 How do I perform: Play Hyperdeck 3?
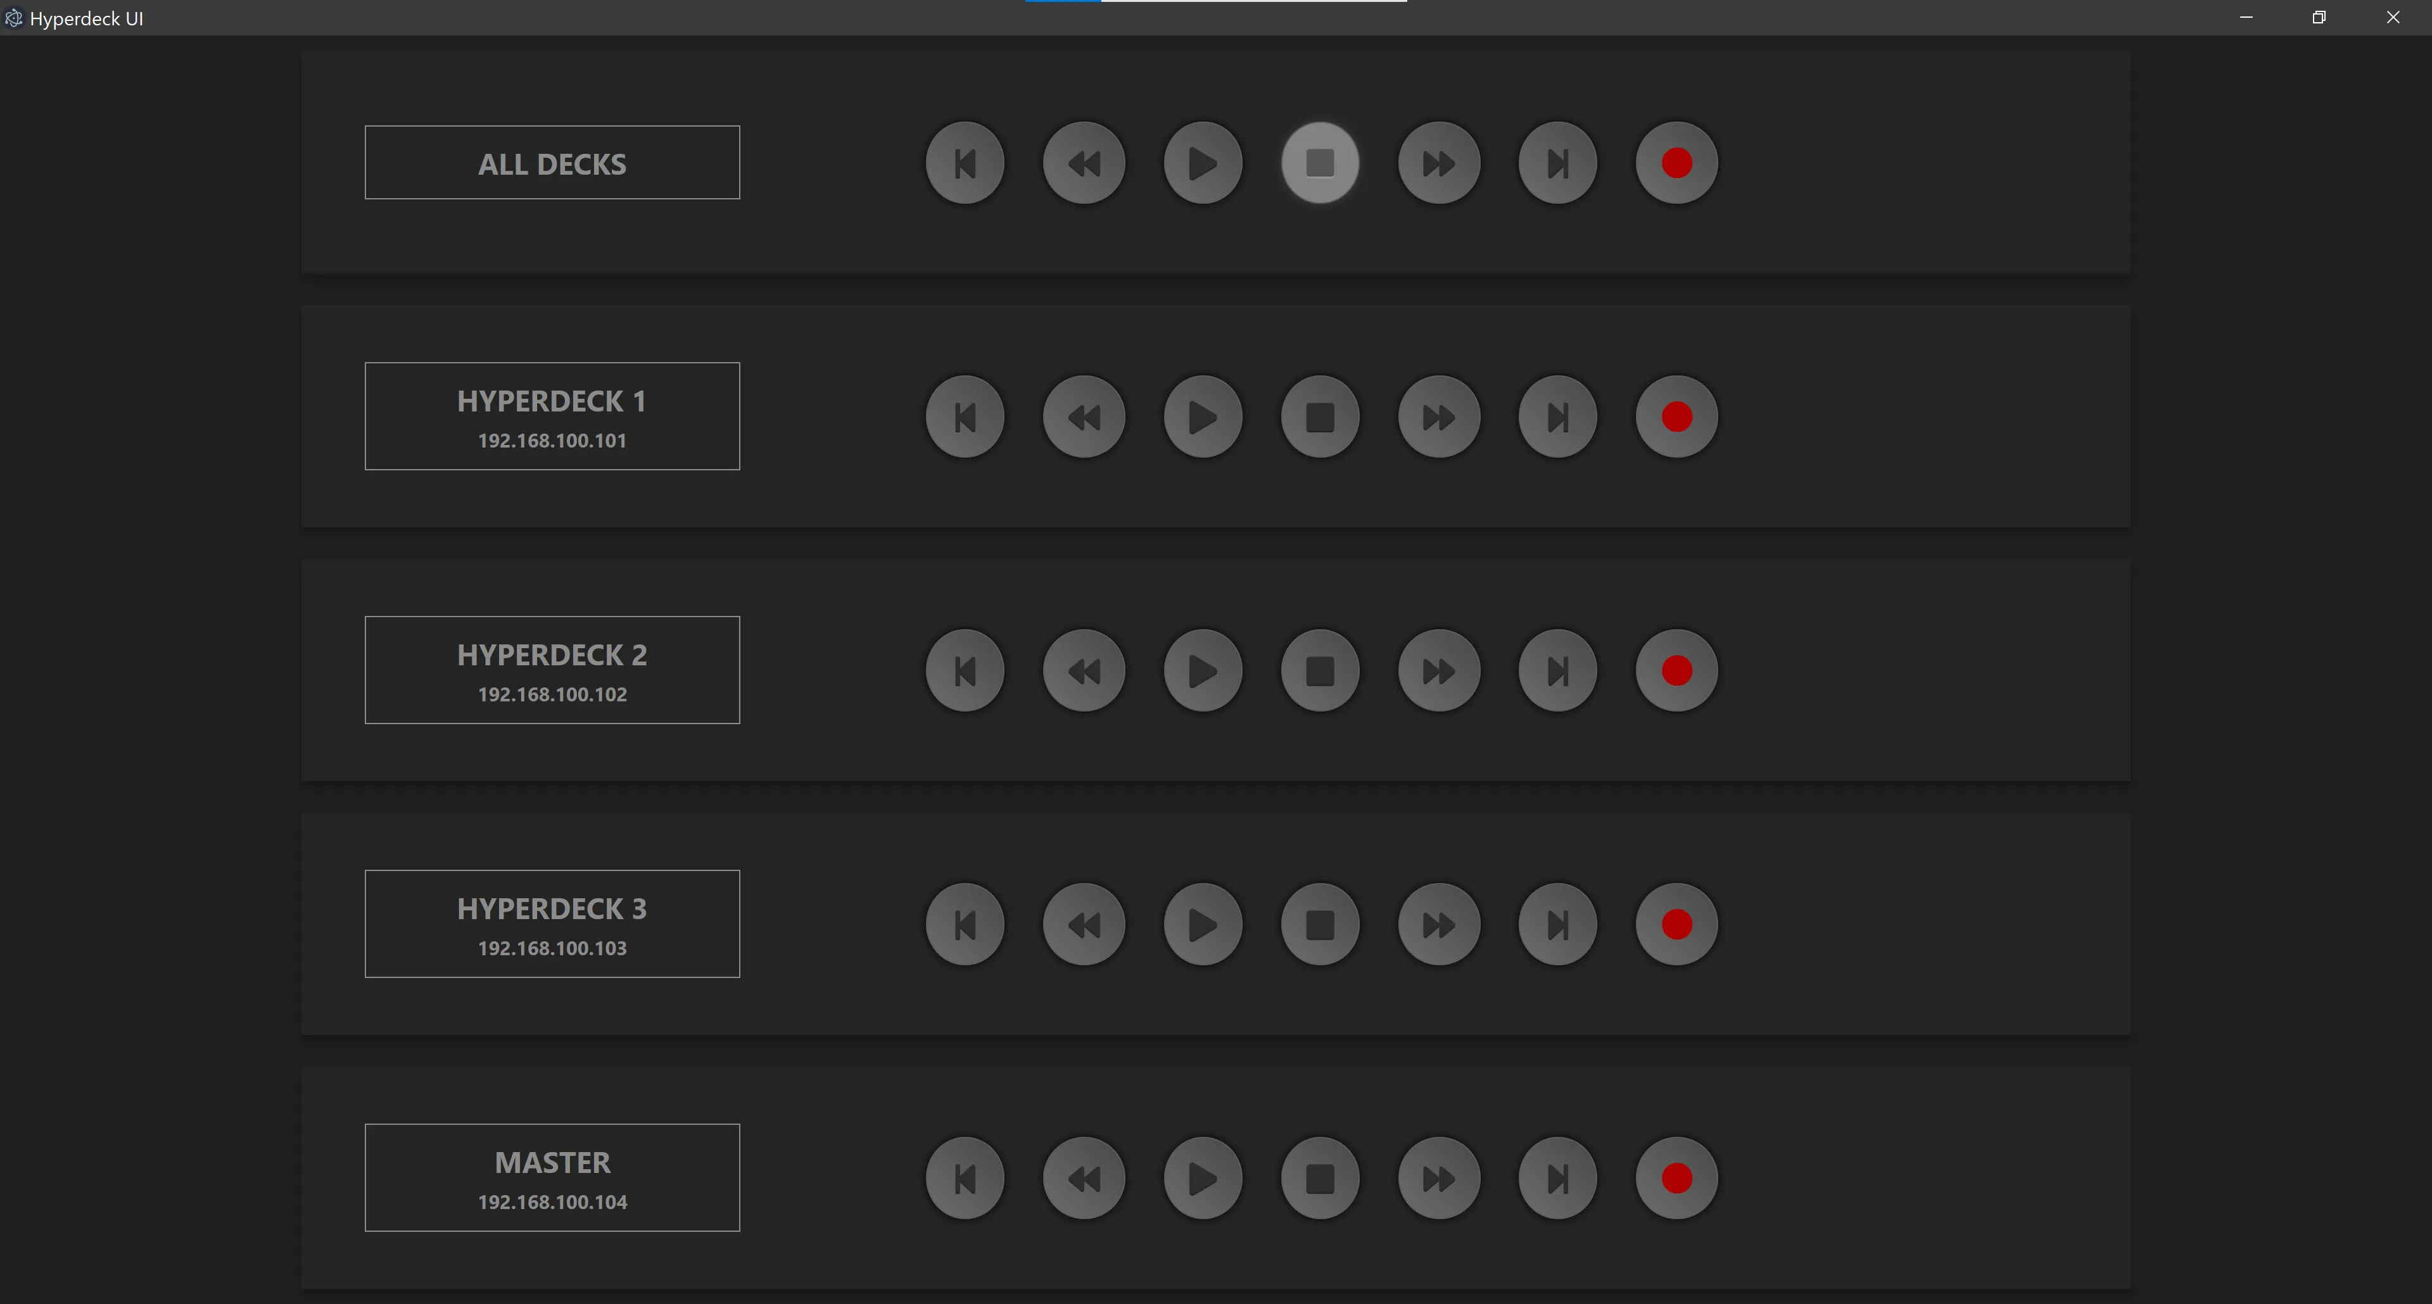point(1202,925)
